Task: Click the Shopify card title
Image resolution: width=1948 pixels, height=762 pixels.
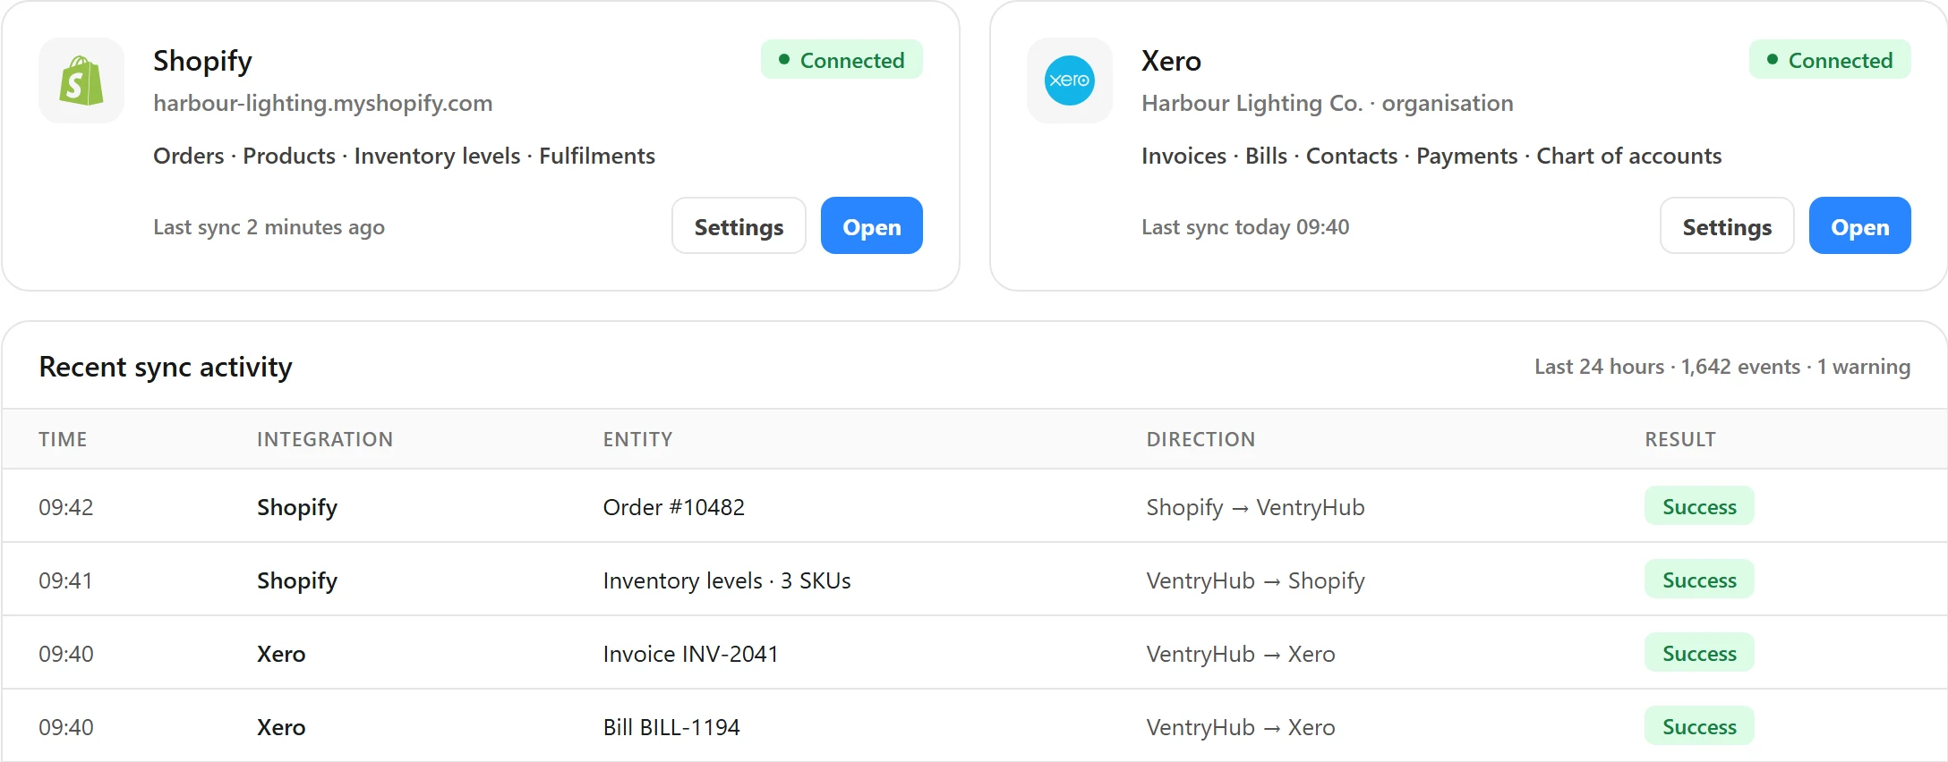Action: pyautogui.click(x=202, y=61)
